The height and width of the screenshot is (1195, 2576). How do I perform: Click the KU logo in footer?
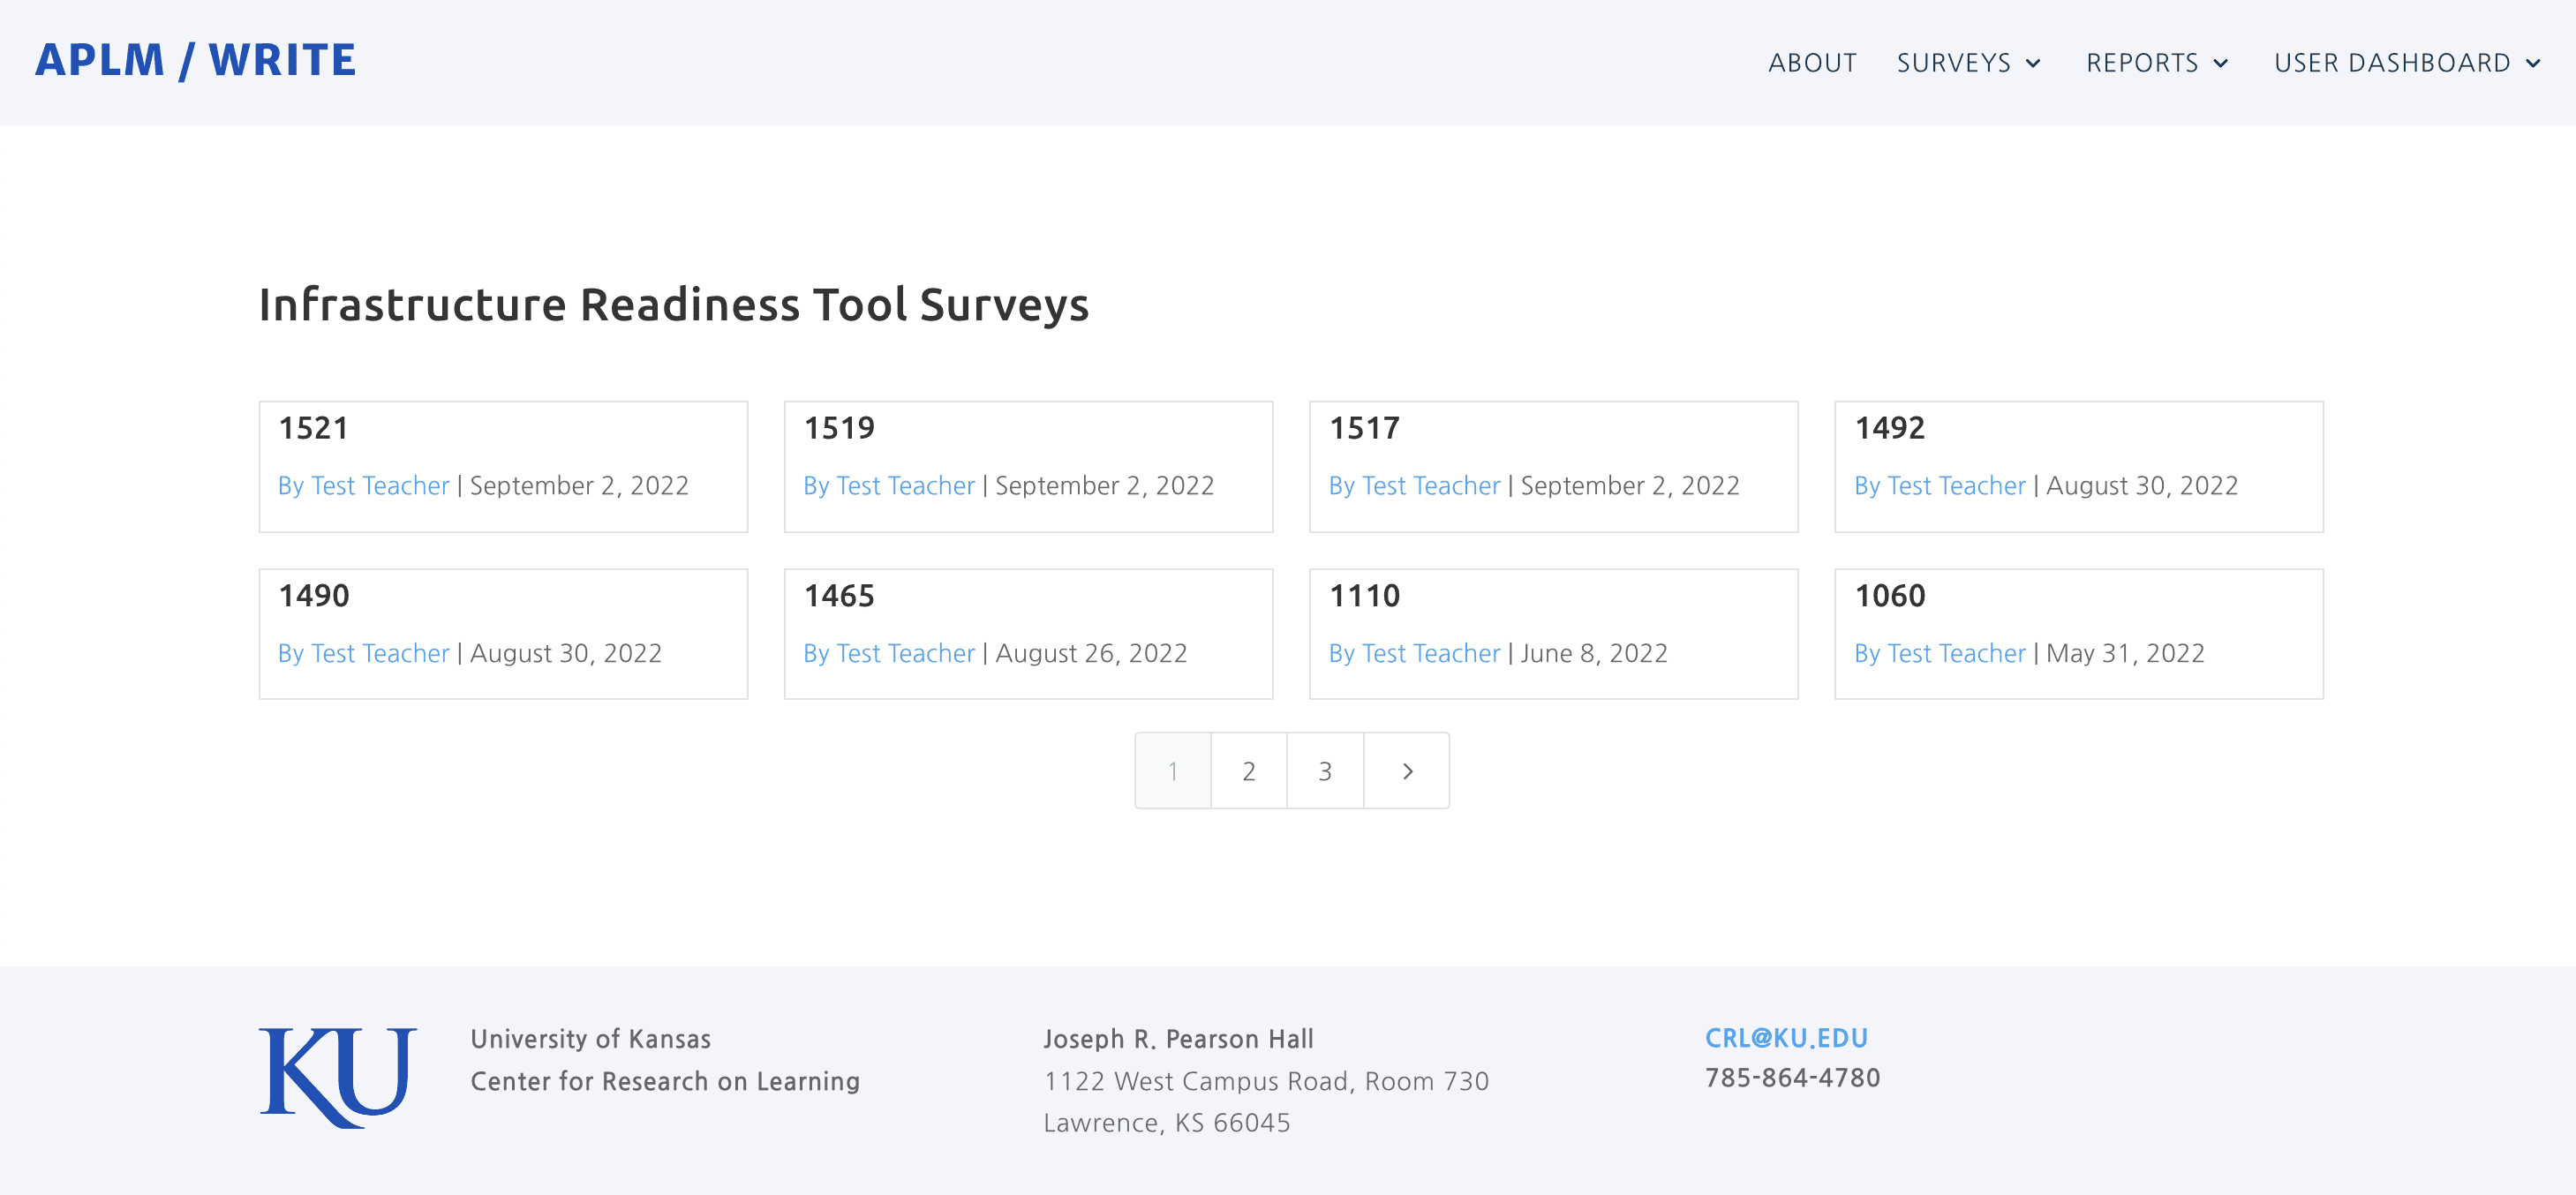tap(337, 1077)
